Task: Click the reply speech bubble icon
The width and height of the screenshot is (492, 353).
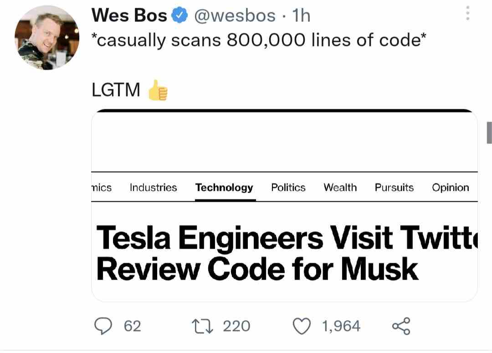Action: pyautogui.click(x=104, y=326)
